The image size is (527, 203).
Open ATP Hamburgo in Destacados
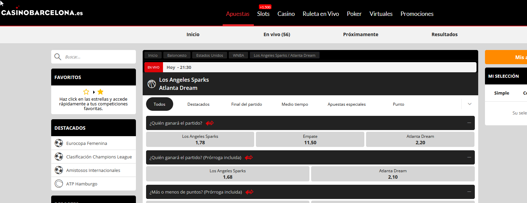tap(94, 184)
